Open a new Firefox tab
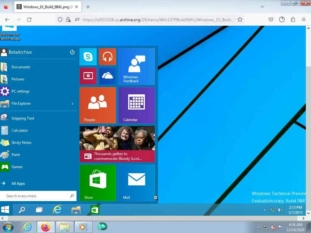This screenshot has width=311, height=233. click(x=88, y=7)
